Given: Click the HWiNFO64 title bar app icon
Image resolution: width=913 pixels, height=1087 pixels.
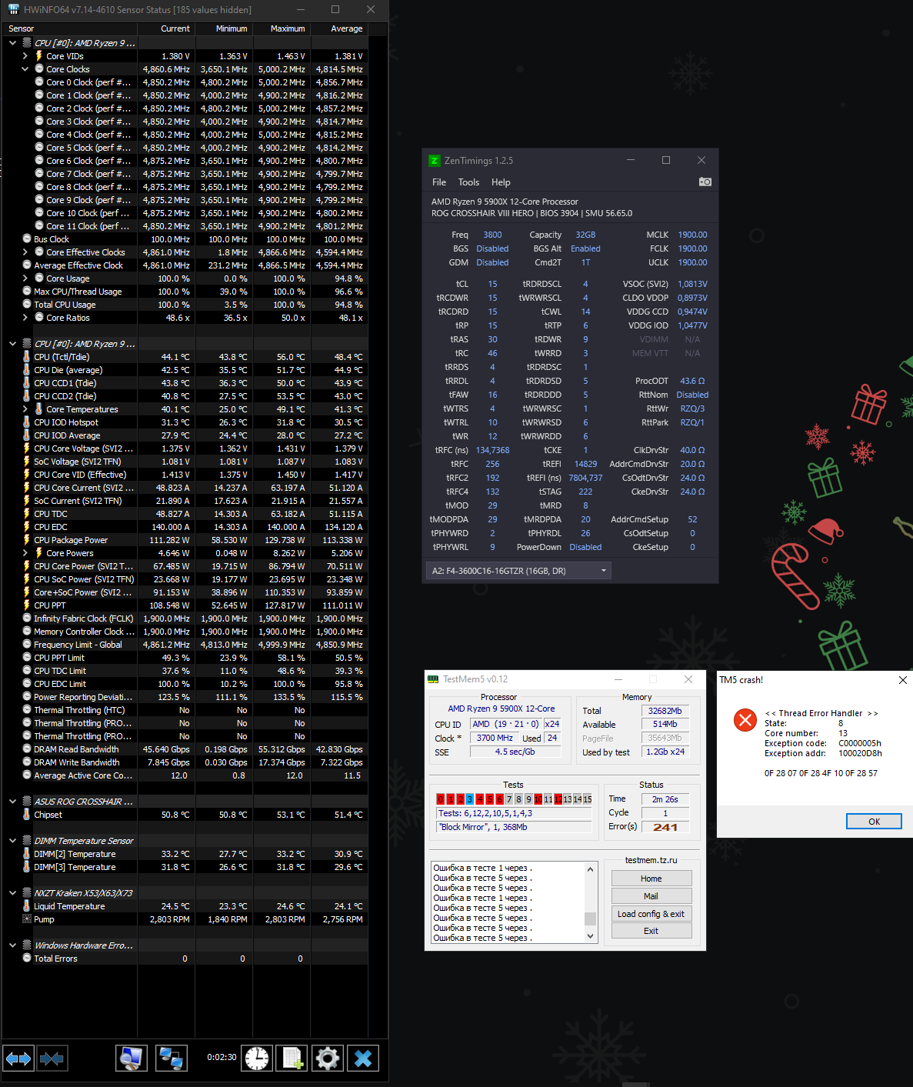Looking at the screenshot, I should [13, 9].
